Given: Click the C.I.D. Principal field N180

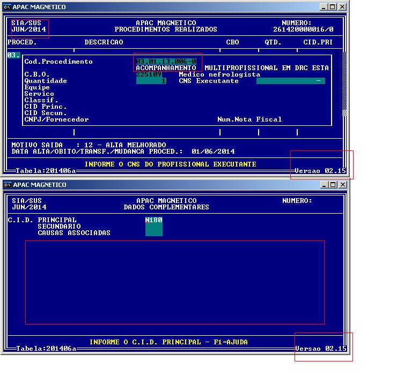Looking at the screenshot, I should click(x=154, y=220).
